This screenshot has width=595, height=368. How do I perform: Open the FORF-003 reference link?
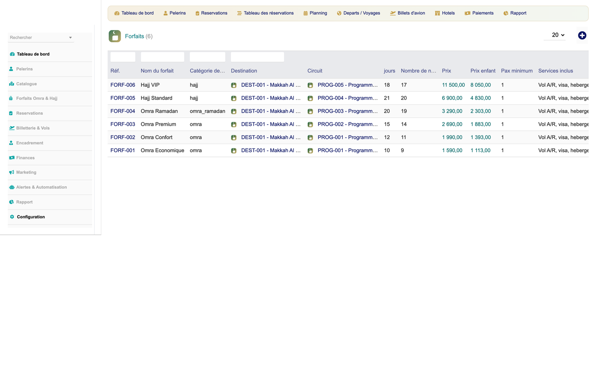coord(123,124)
